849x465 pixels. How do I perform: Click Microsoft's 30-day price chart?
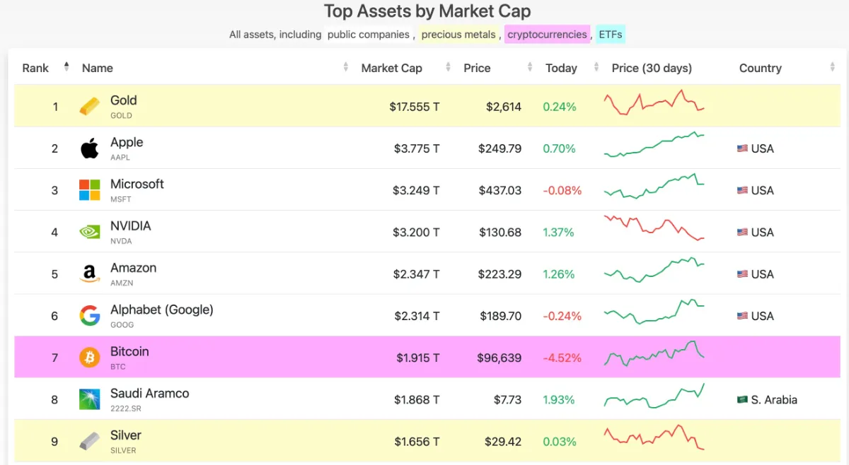click(654, 187)
